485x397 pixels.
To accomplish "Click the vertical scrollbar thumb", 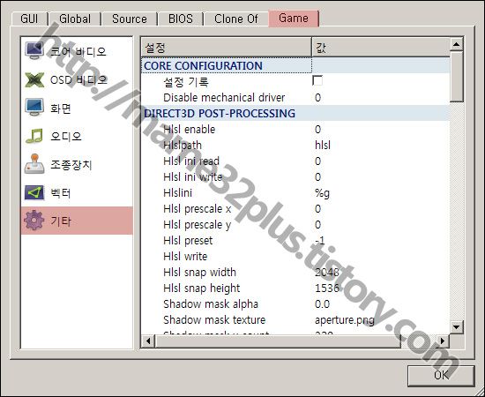I will 457,77.
